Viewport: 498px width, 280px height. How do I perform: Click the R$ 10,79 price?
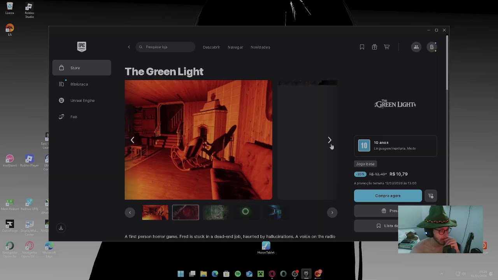[398, 174]
